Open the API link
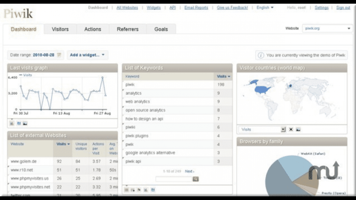Image resolution: width=356 pixels, height=200 pixels. pos(173,7)
